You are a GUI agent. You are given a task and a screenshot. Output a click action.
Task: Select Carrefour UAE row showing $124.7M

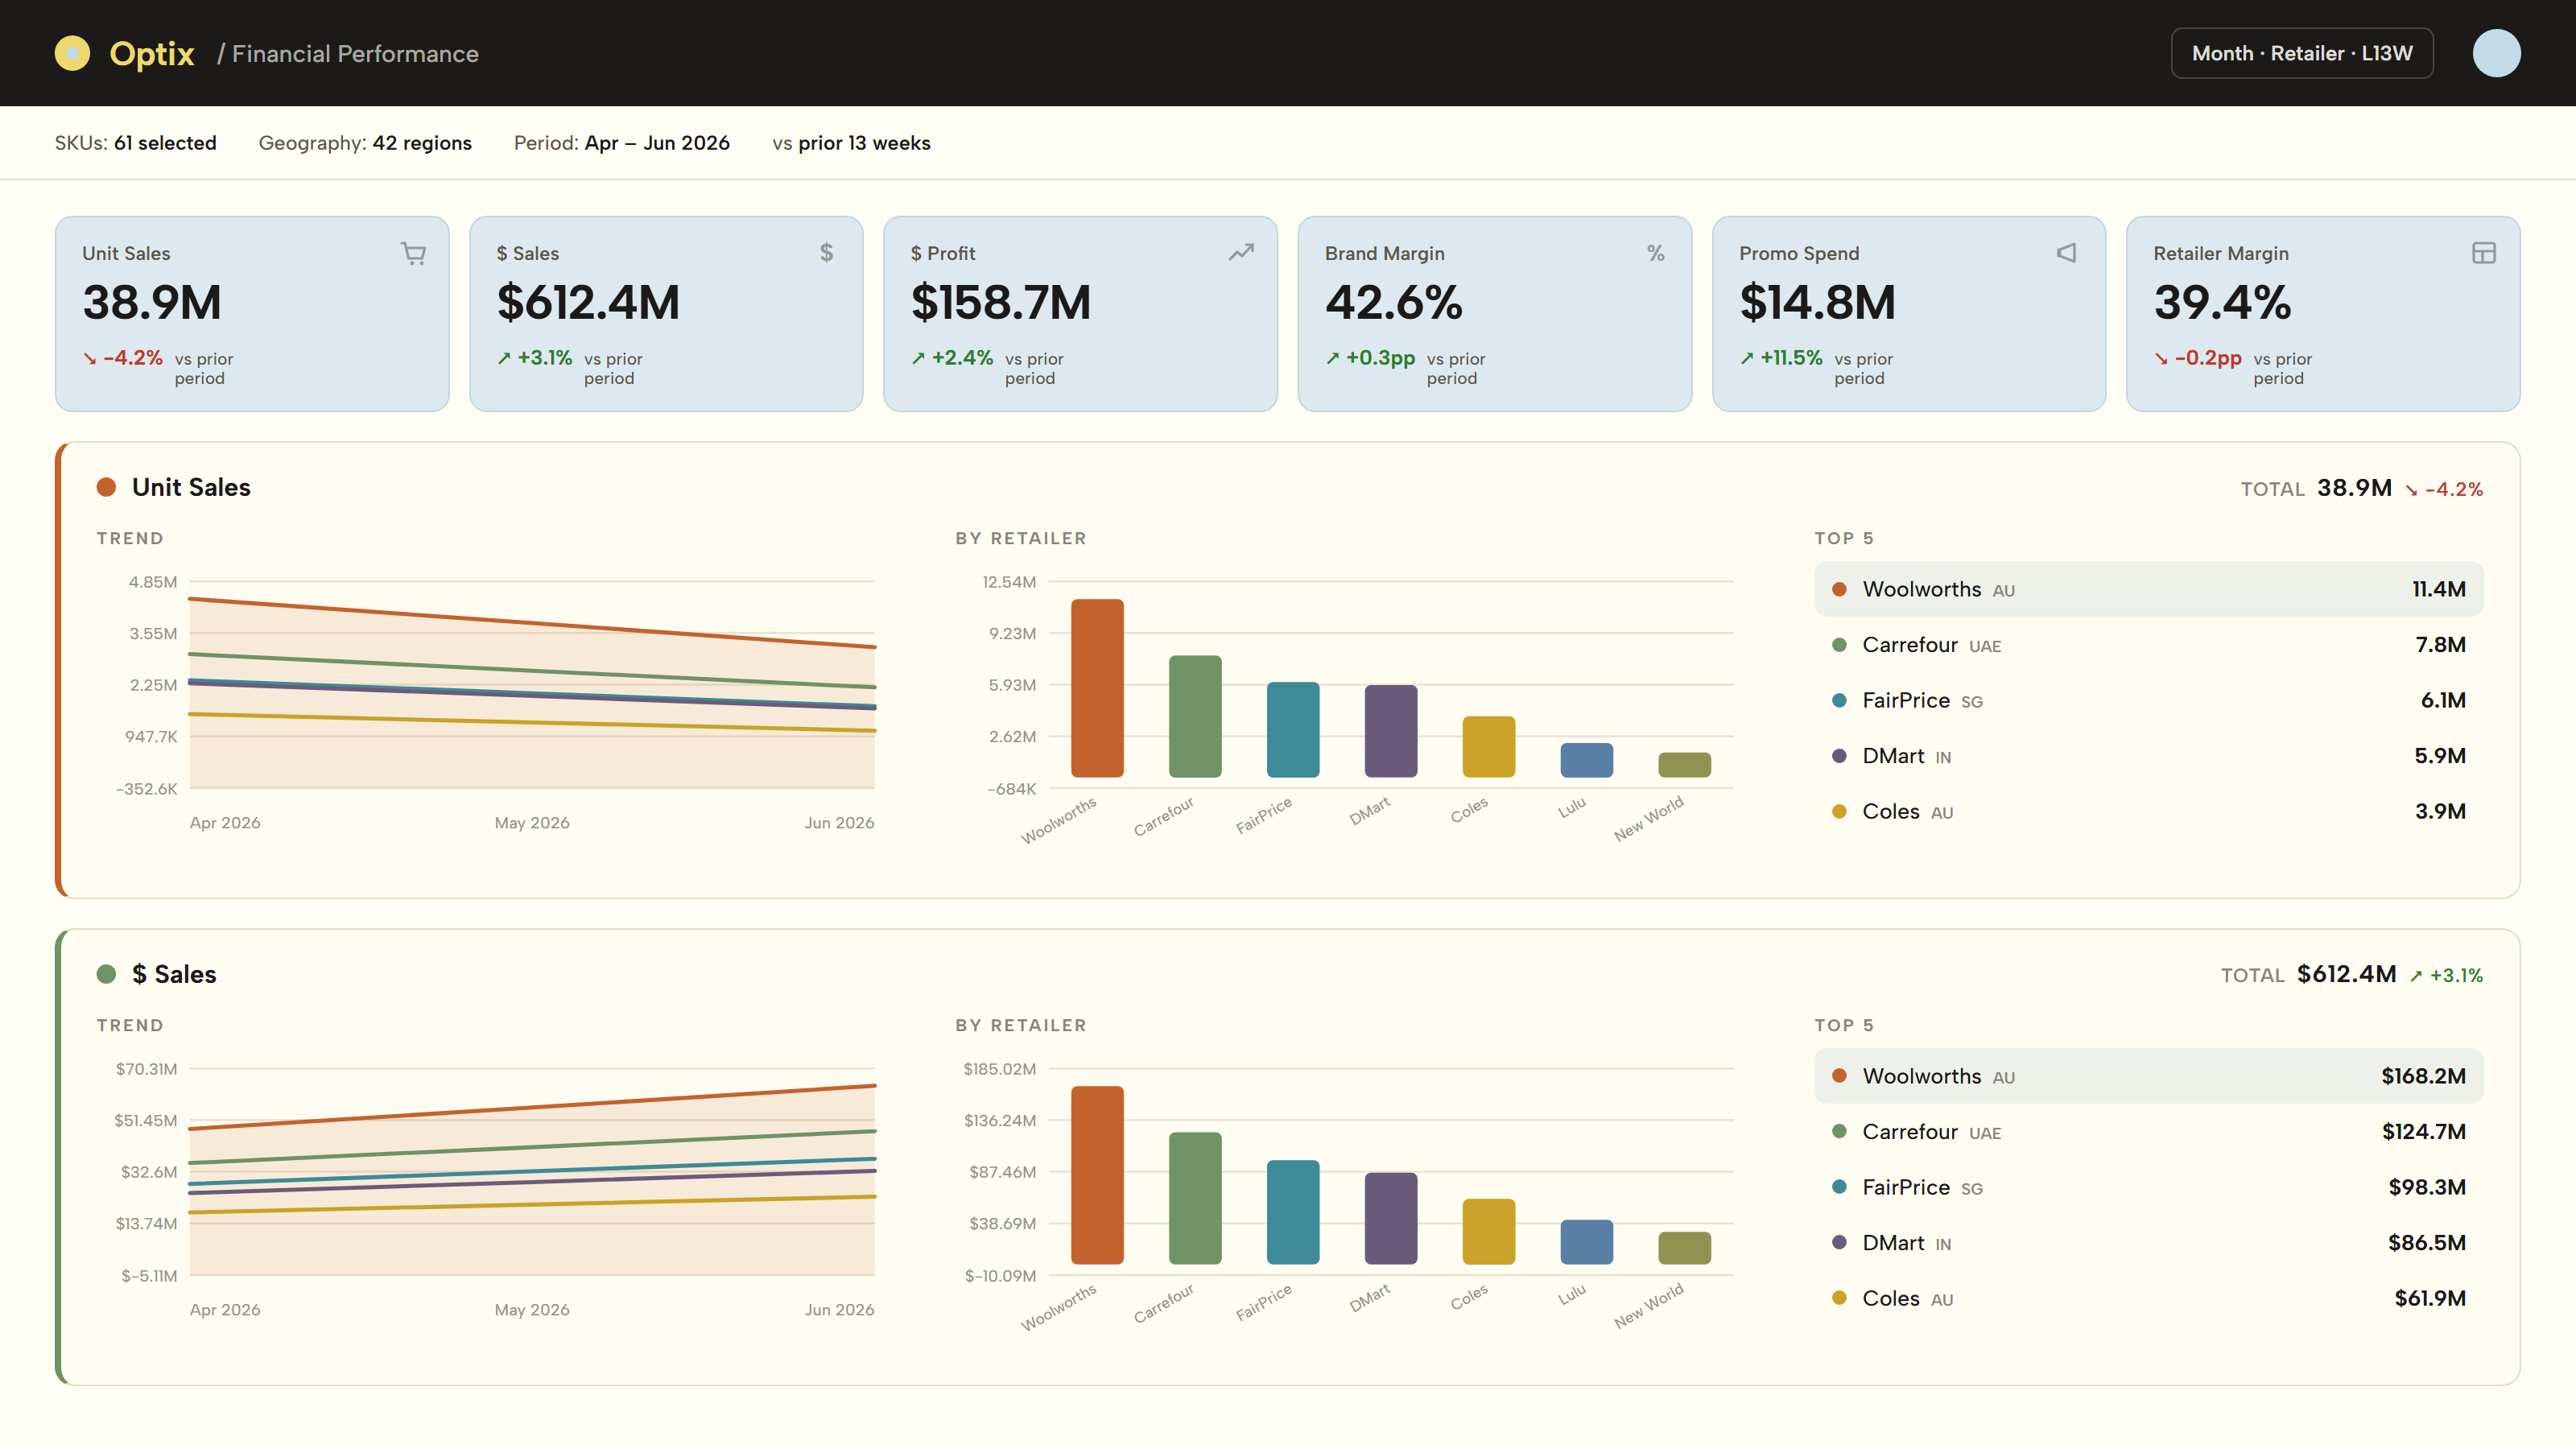(2148, 1132)
